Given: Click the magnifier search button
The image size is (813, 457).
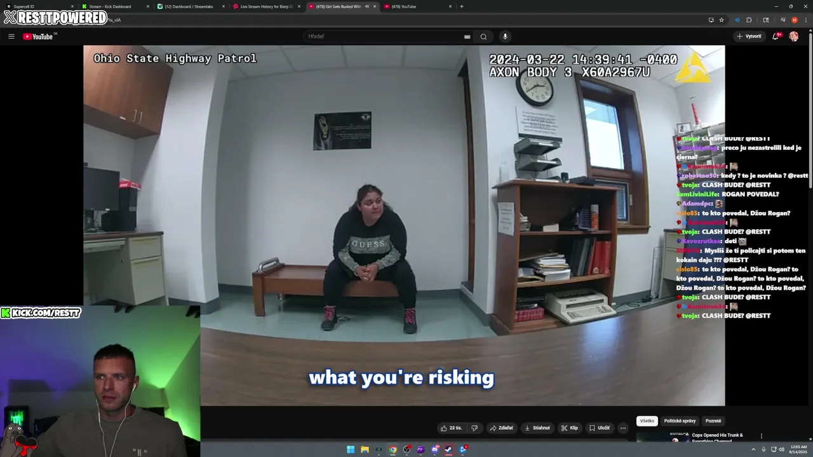Looking at the screenshot, I should [x=483, y=36].
